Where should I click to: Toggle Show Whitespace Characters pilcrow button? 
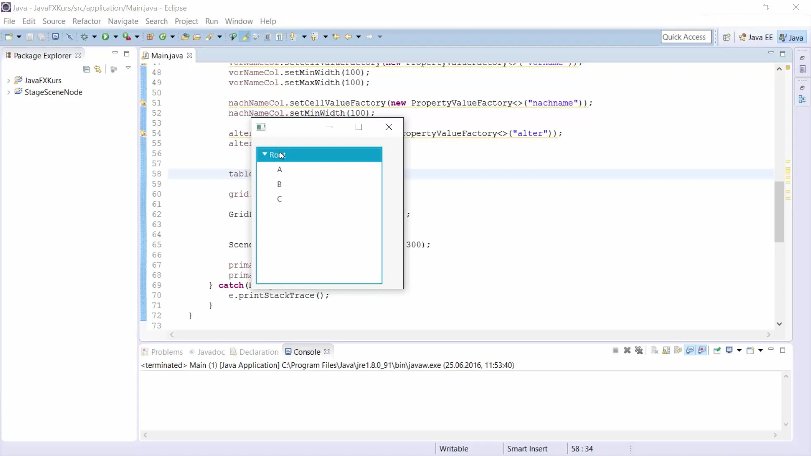click(280, 37)
